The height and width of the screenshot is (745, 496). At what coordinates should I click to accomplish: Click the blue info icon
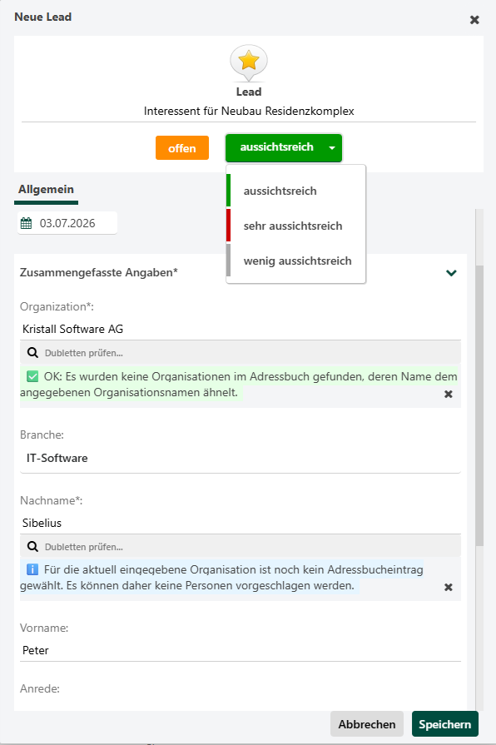[x=32, y=569]
